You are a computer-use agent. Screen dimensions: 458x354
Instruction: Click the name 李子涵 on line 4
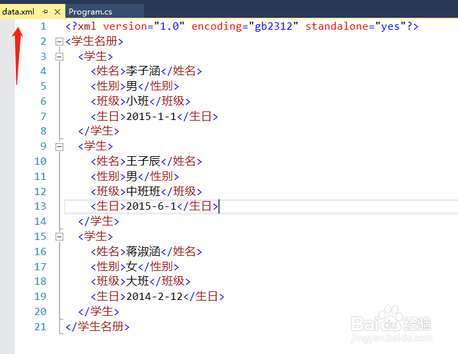point(143,71)
